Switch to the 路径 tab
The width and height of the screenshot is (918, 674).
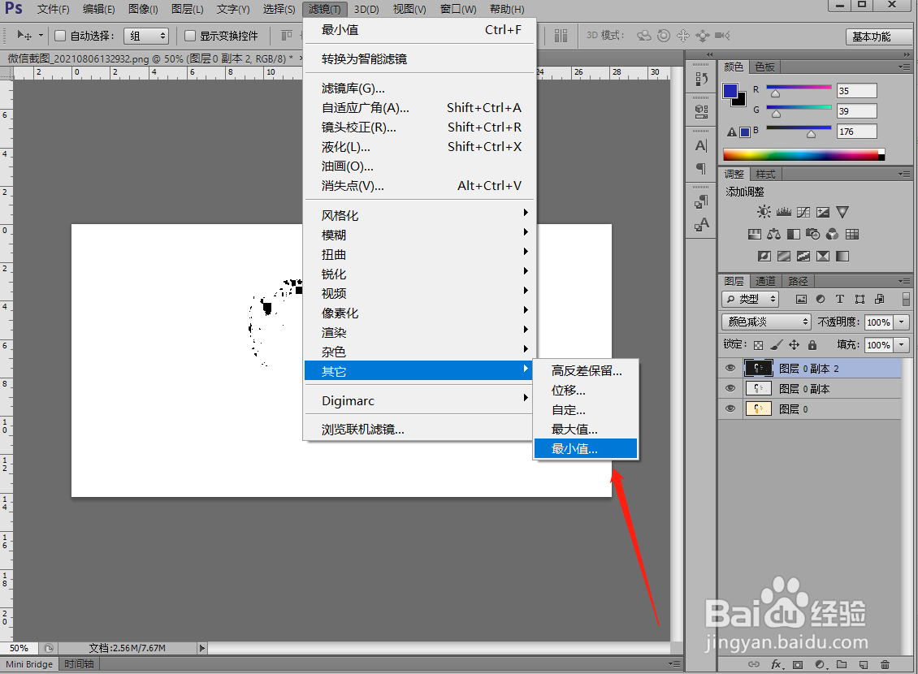[x=798, y=281]
